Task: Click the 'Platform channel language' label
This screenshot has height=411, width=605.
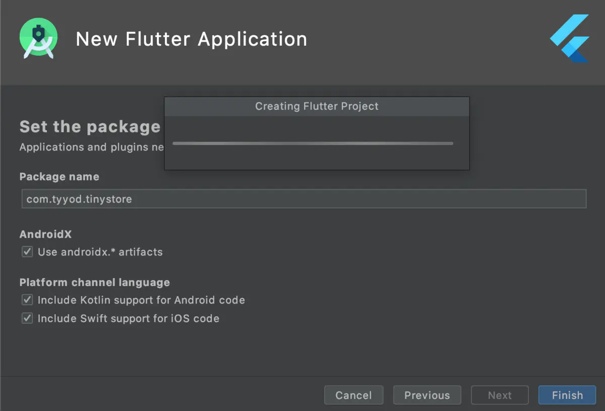Action: click(x=95, y=283)
